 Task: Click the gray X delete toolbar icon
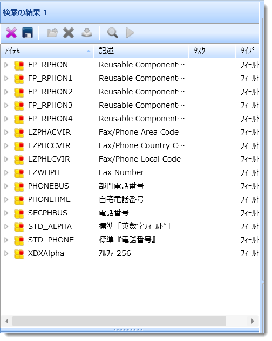pos(69,33)
